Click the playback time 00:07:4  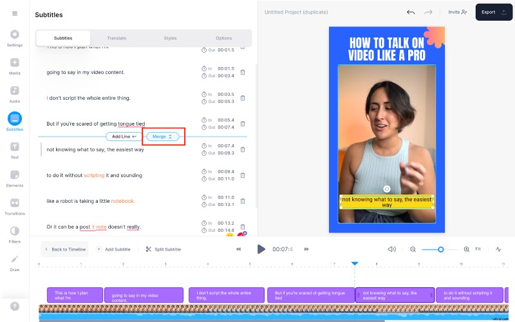coord(283,249)
